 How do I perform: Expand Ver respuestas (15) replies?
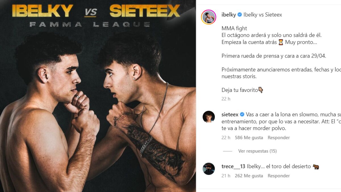[x=257, y=151]
